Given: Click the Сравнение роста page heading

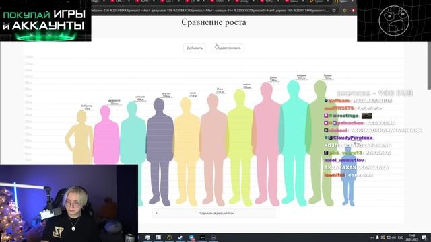Looking at the screenshot, I should tap(213, 22).
